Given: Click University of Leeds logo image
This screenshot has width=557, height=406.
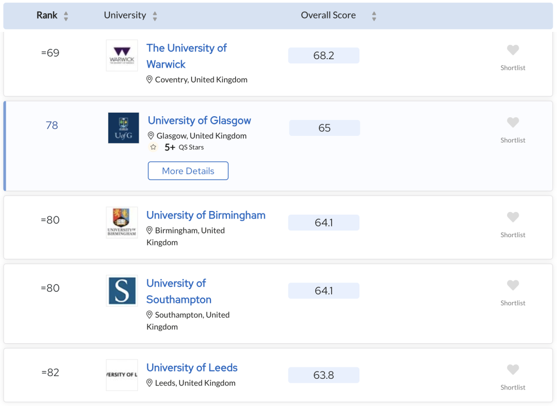Looking at the screenshot, I should click(x=122, y=375).
